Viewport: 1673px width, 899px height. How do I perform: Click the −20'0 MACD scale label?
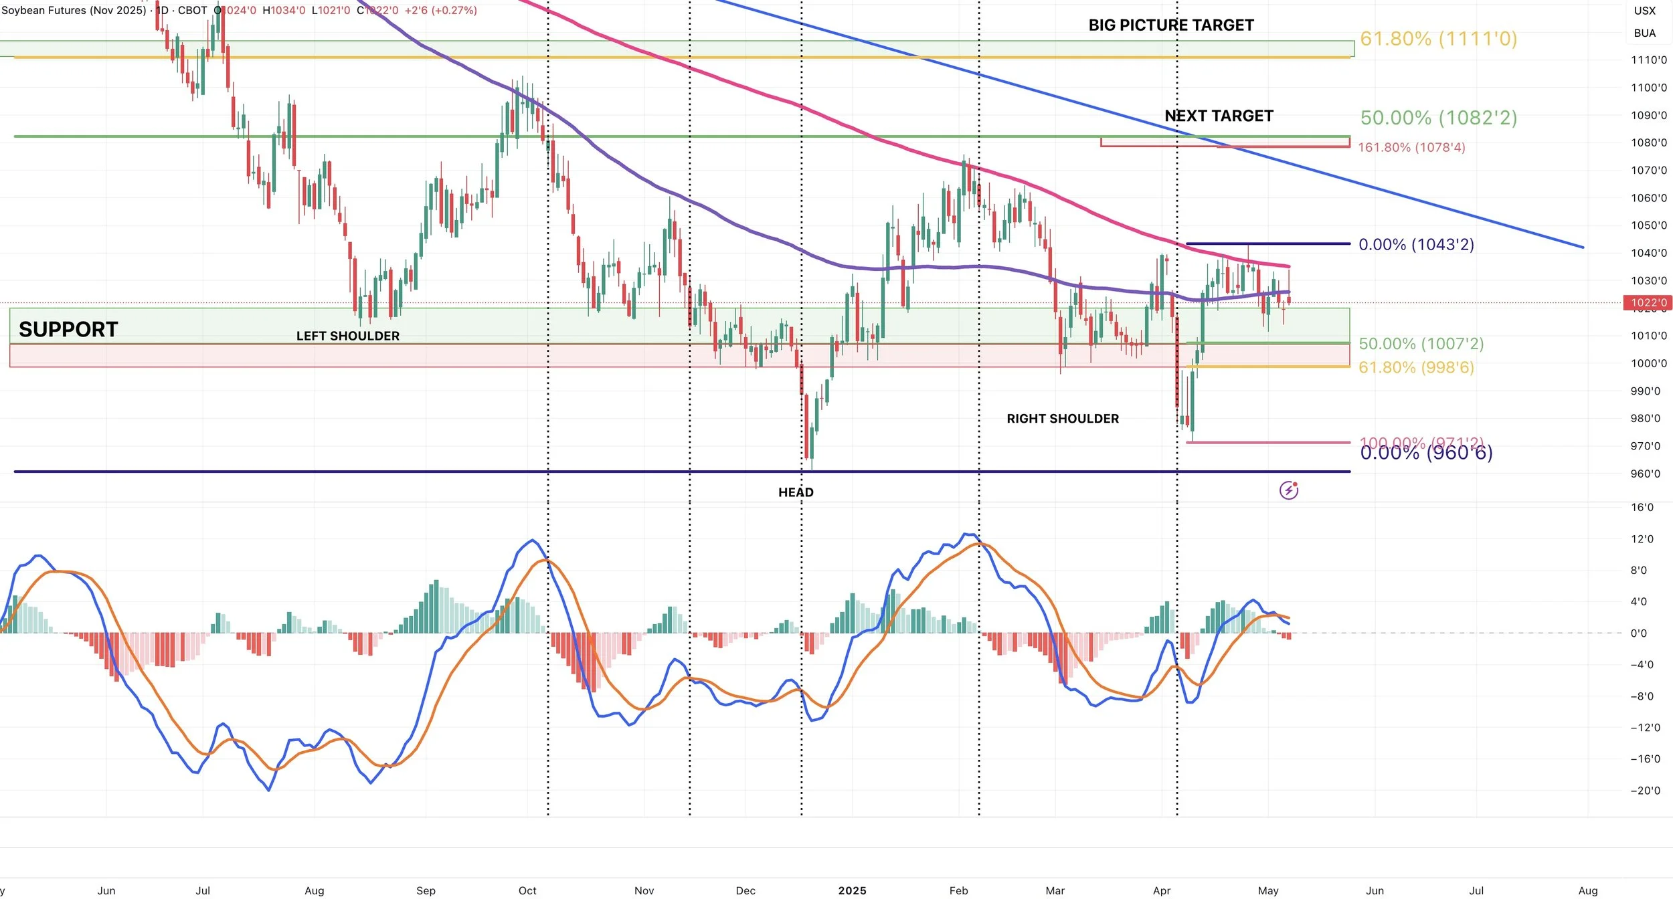tap(1645, 791)
